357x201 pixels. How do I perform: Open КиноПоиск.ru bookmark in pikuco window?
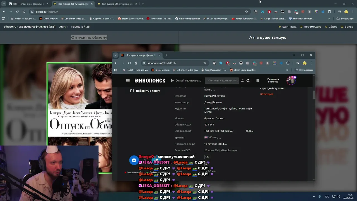[49, 19]
